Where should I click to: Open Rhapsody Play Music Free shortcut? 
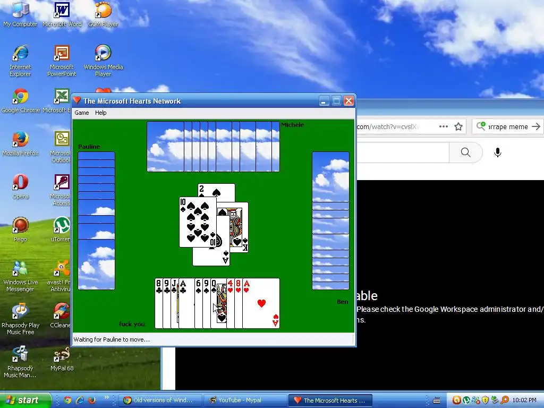click(20, 319)
